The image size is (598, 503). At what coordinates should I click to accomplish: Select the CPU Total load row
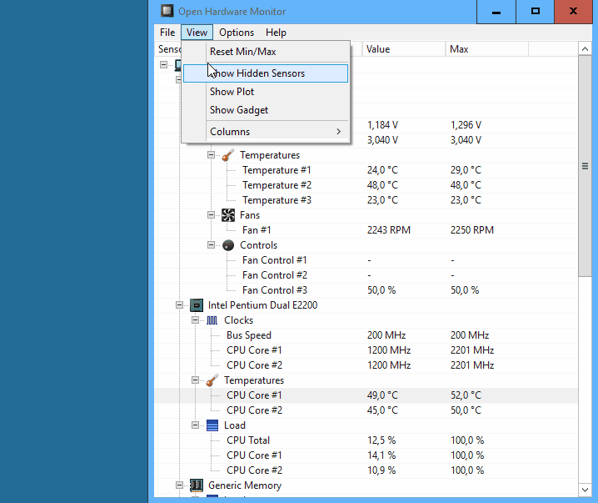(366, 440)
